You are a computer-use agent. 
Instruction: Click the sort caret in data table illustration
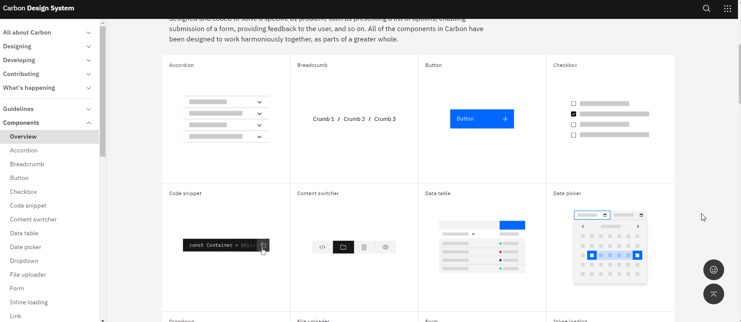click(x=473, y=234)
